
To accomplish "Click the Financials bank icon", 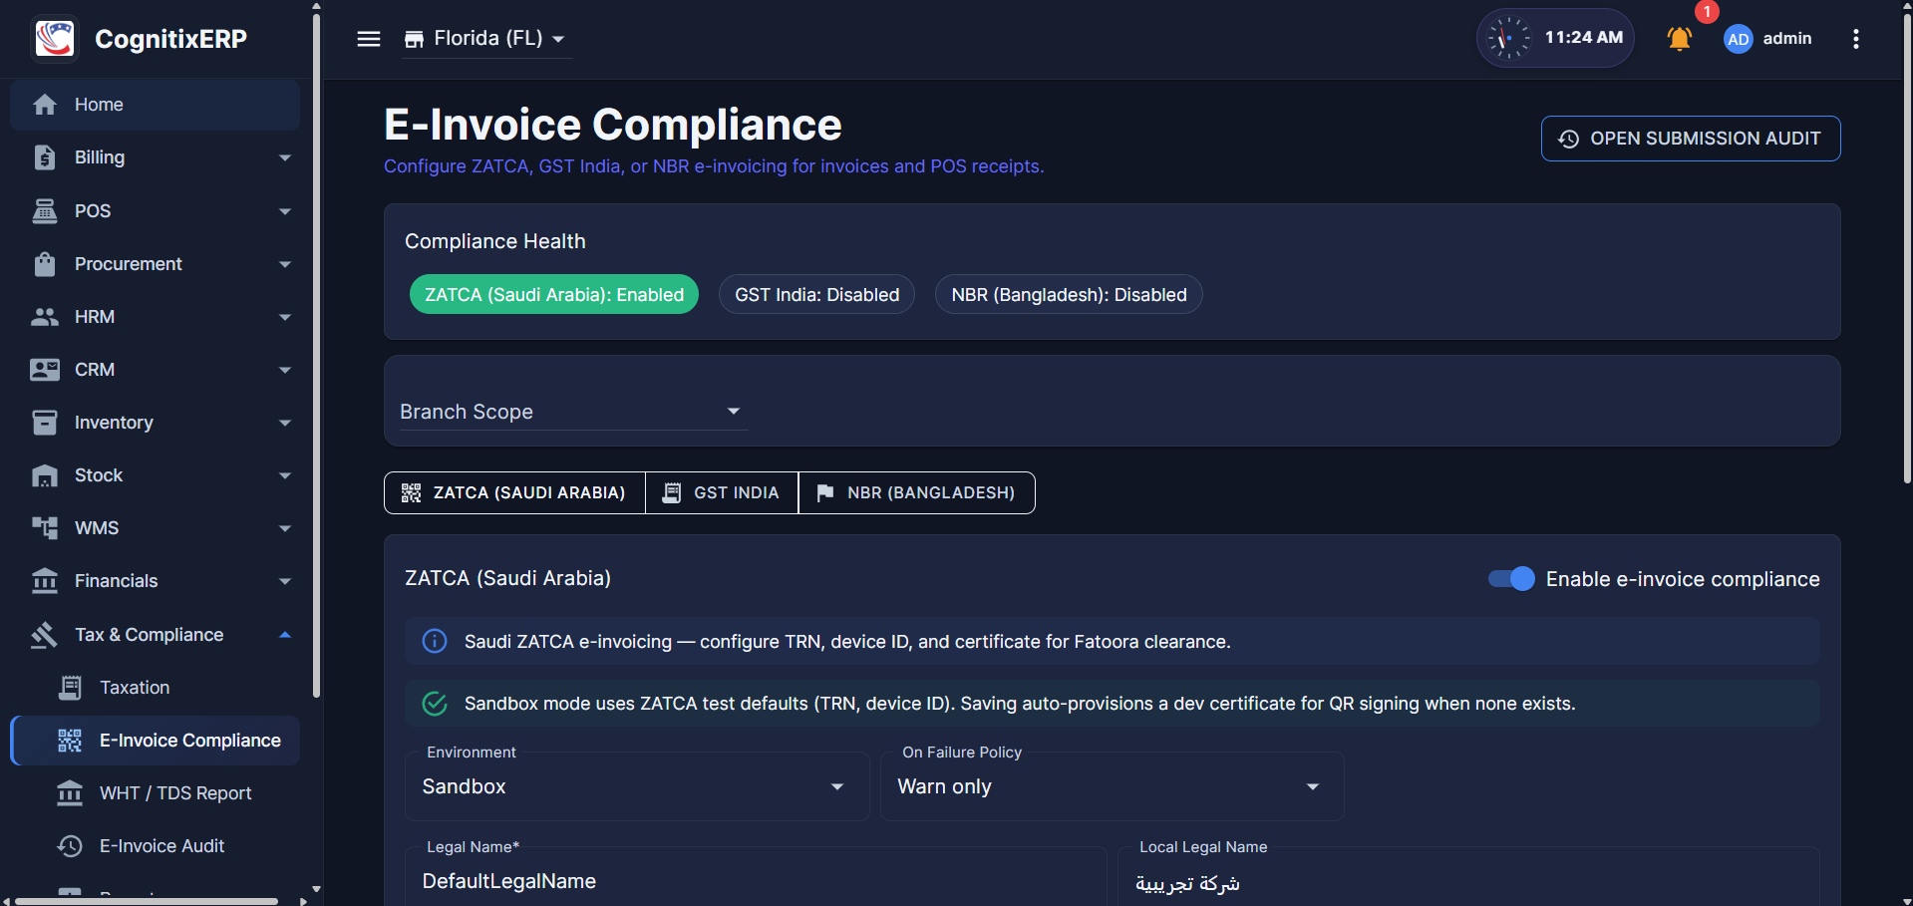I will (x=45, y=581).
